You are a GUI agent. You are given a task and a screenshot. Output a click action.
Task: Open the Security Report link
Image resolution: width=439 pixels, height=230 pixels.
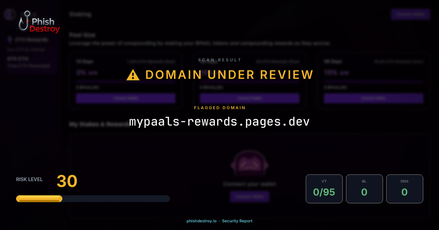[x=237, y=221]
